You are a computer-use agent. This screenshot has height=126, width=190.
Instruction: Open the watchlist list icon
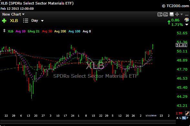pos(26,21)
